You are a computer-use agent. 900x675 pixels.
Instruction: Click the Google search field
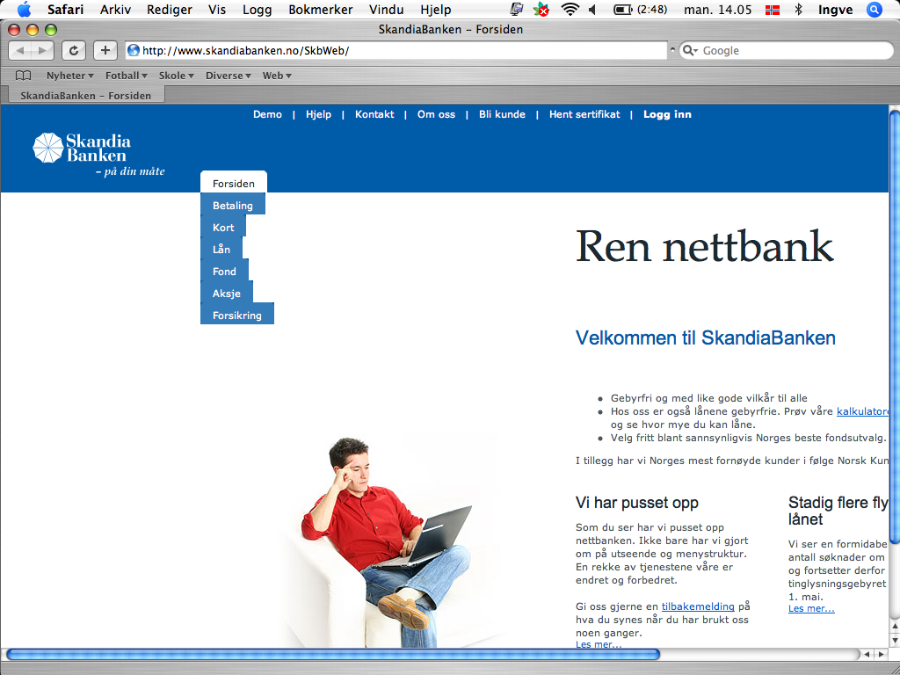tap(787, 50)
